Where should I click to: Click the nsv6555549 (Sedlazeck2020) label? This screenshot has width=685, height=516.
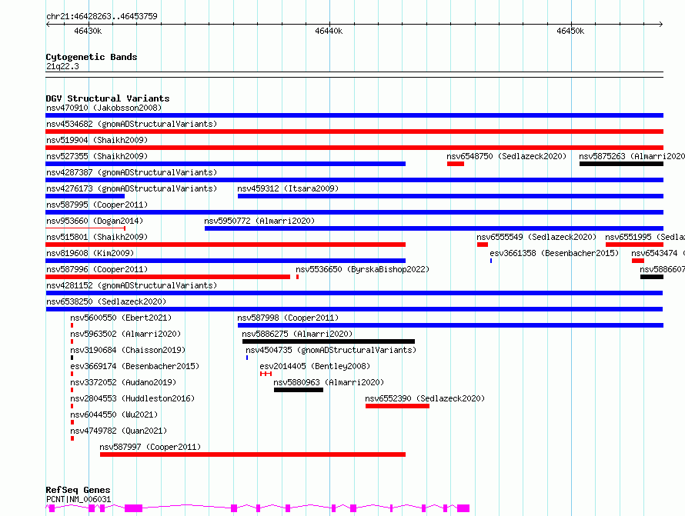[536, 237]
